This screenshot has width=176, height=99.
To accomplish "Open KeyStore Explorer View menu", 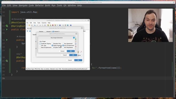I will pos(35,23).
